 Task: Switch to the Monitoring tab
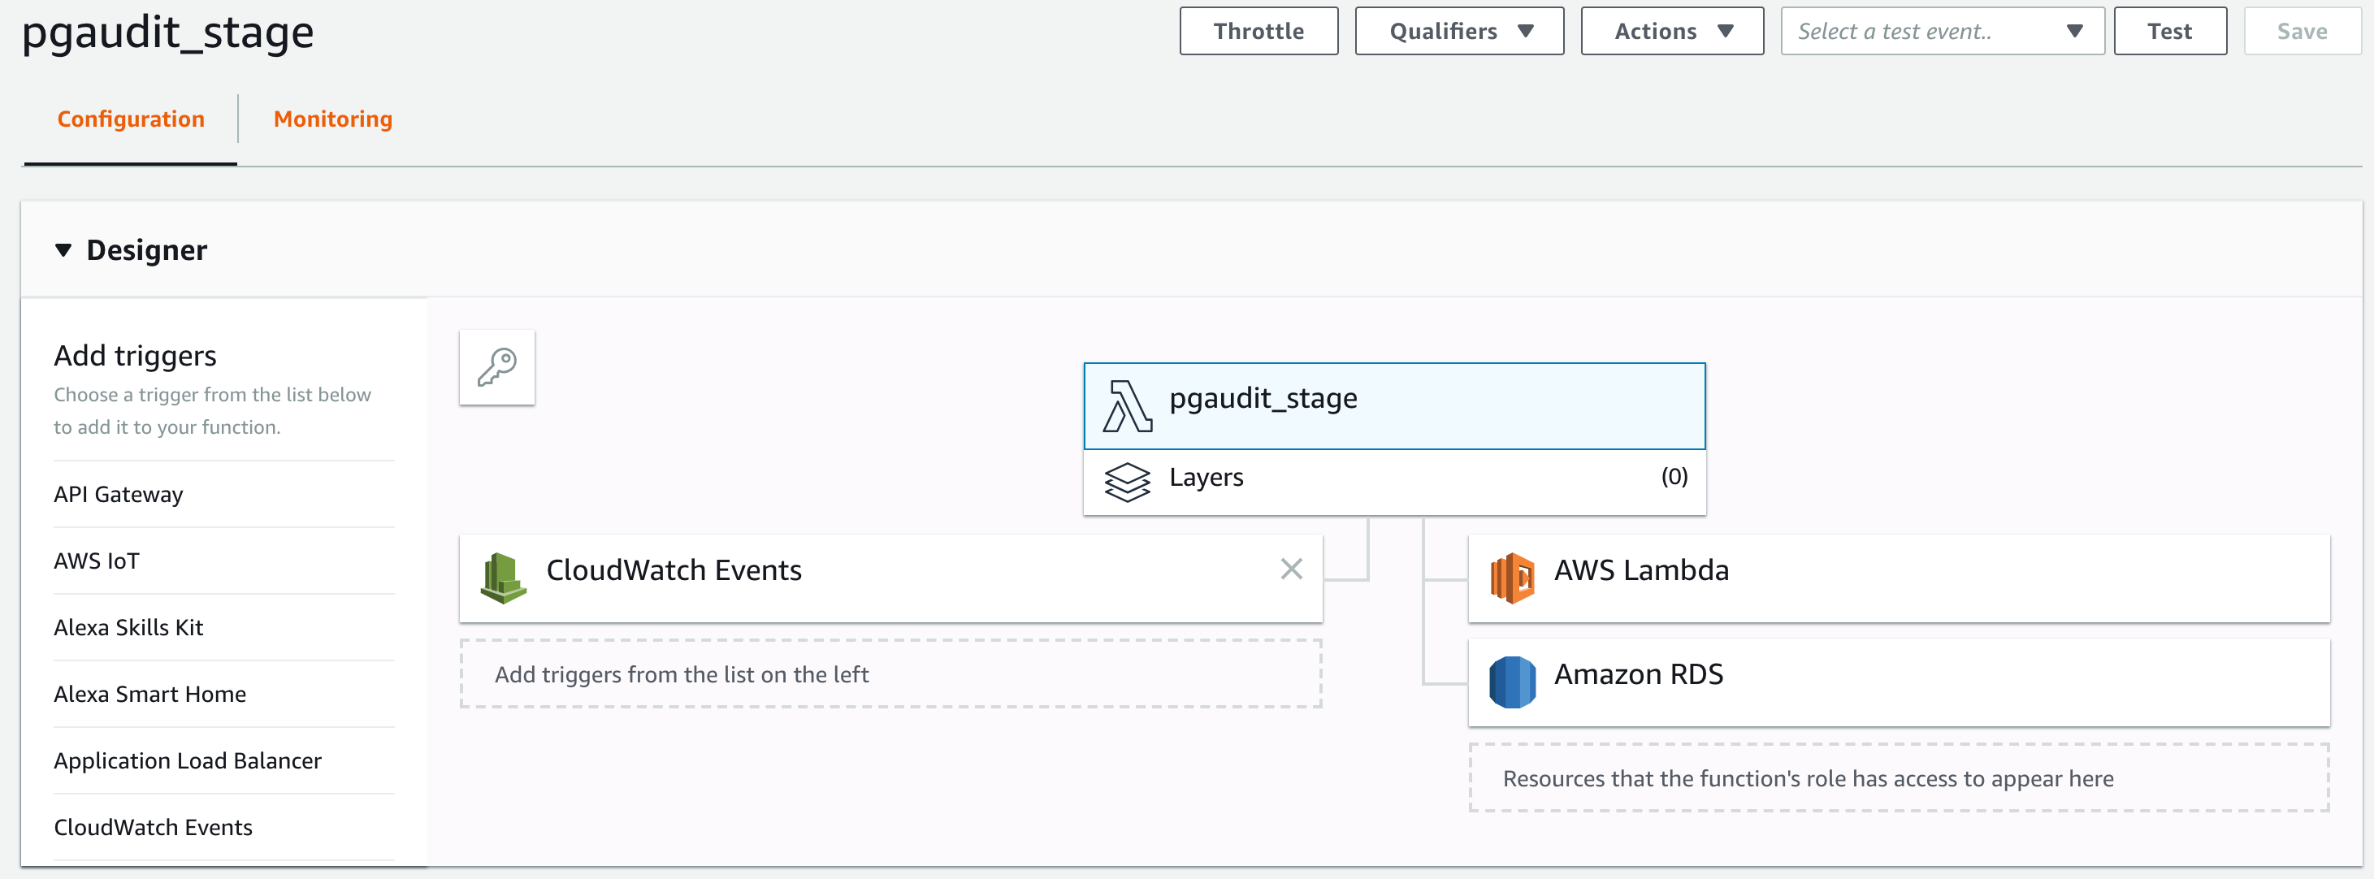[332, 119]
